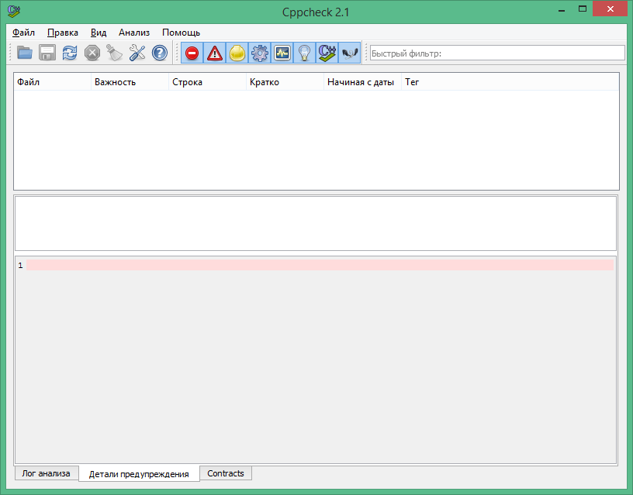The height and width of the screenshot is (495, 633).
Task: Click the Stop analysis icon
Action: click(92, 53)
